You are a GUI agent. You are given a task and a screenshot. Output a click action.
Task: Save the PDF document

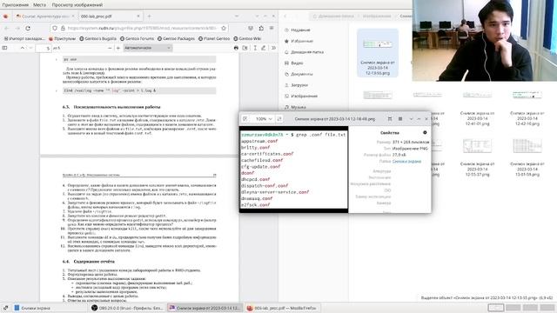(x=245, y=48)
